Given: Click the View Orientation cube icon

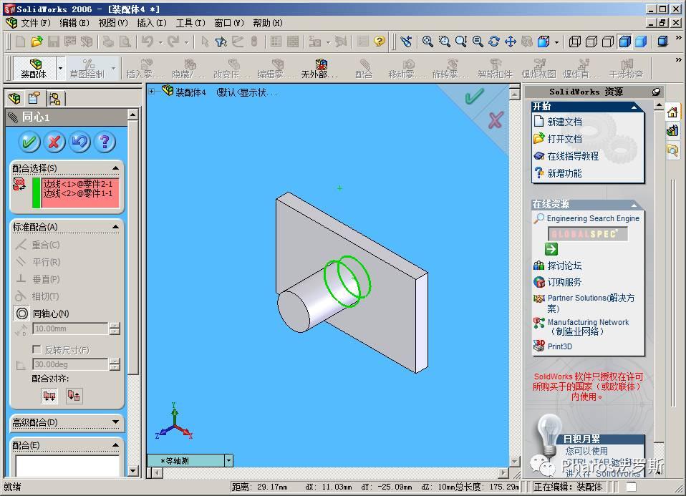Looking at the screenshot, I should 544,42.
